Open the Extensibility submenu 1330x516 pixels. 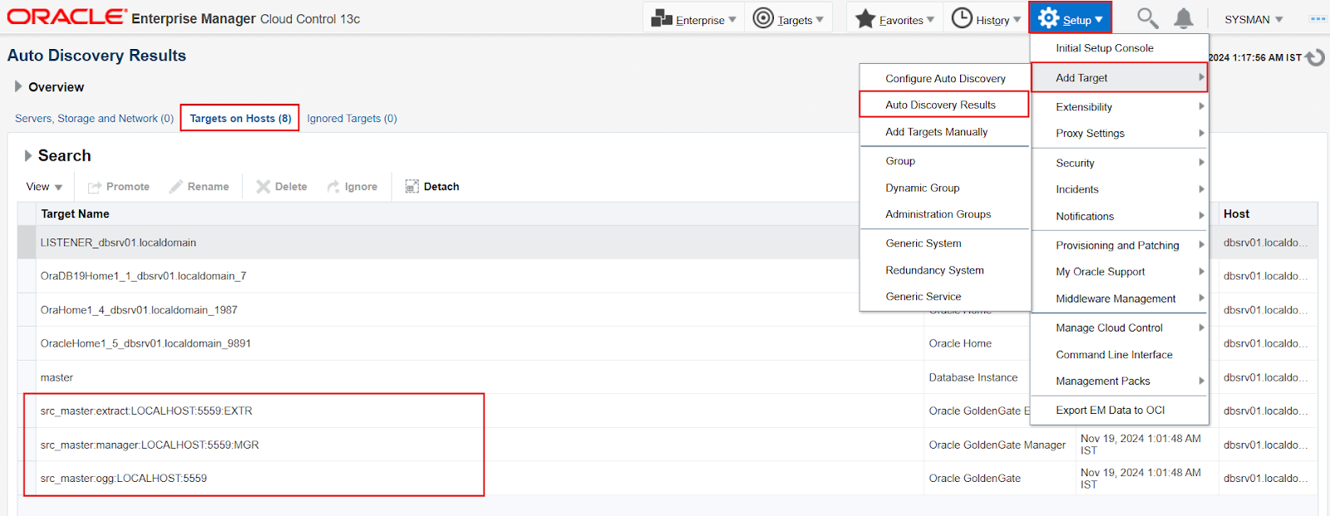pyautogui.click(x=1119, y=106)
